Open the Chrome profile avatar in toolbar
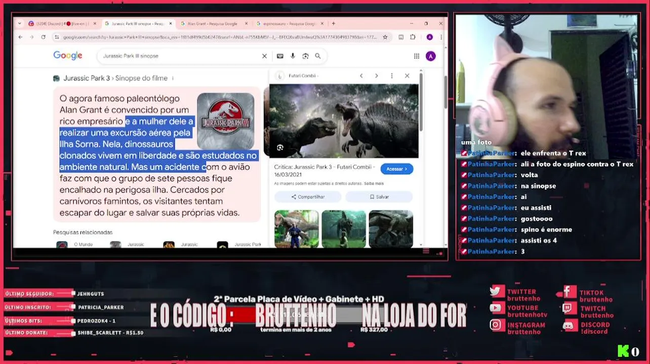This screenshot has height=364, width=650. [429, 37]
